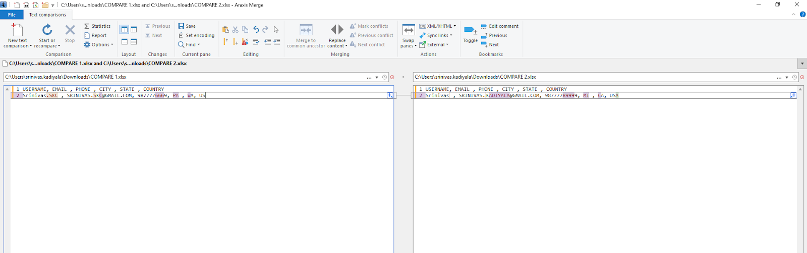Screen dimensions: 807x253
Task: Click the Redo arrow icon
Action: click(x=266, y=30)
